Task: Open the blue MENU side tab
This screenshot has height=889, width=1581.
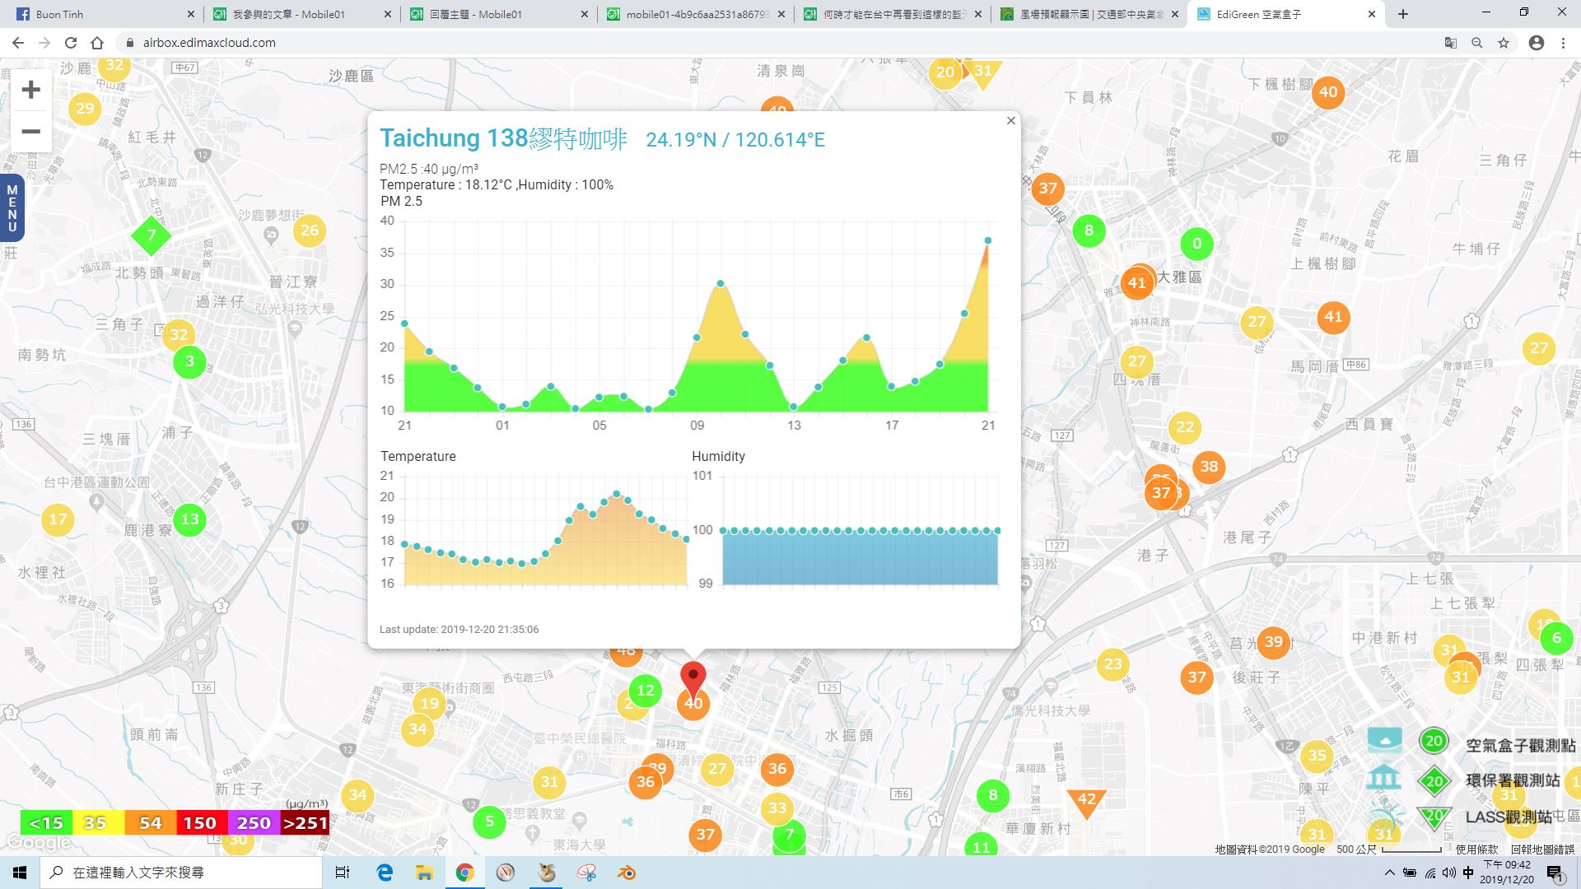Action: click(x=12, y=208)
